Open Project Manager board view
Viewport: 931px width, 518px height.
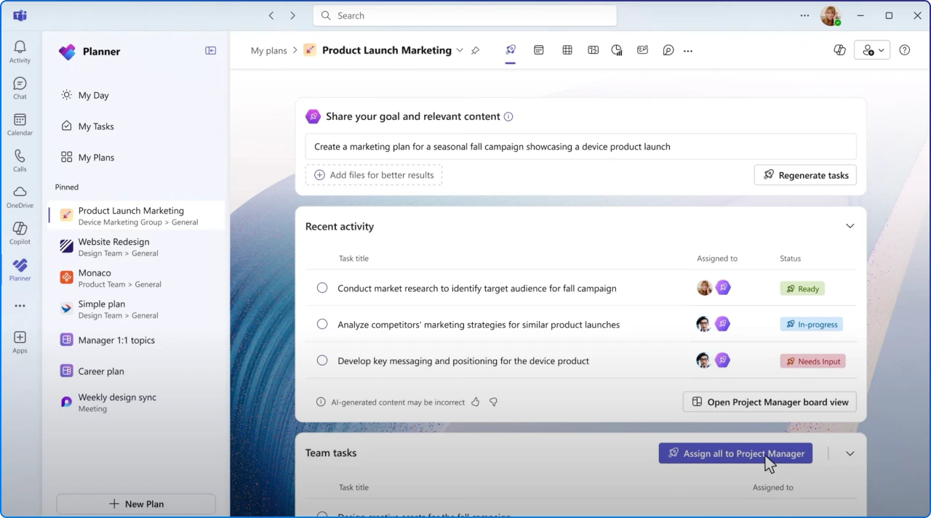[x=770, y=402]
